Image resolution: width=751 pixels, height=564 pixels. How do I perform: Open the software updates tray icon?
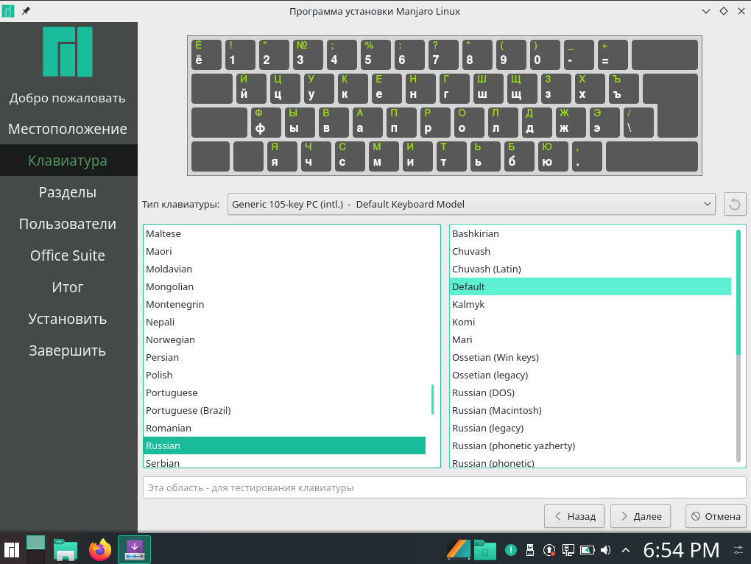pos(549,550)
